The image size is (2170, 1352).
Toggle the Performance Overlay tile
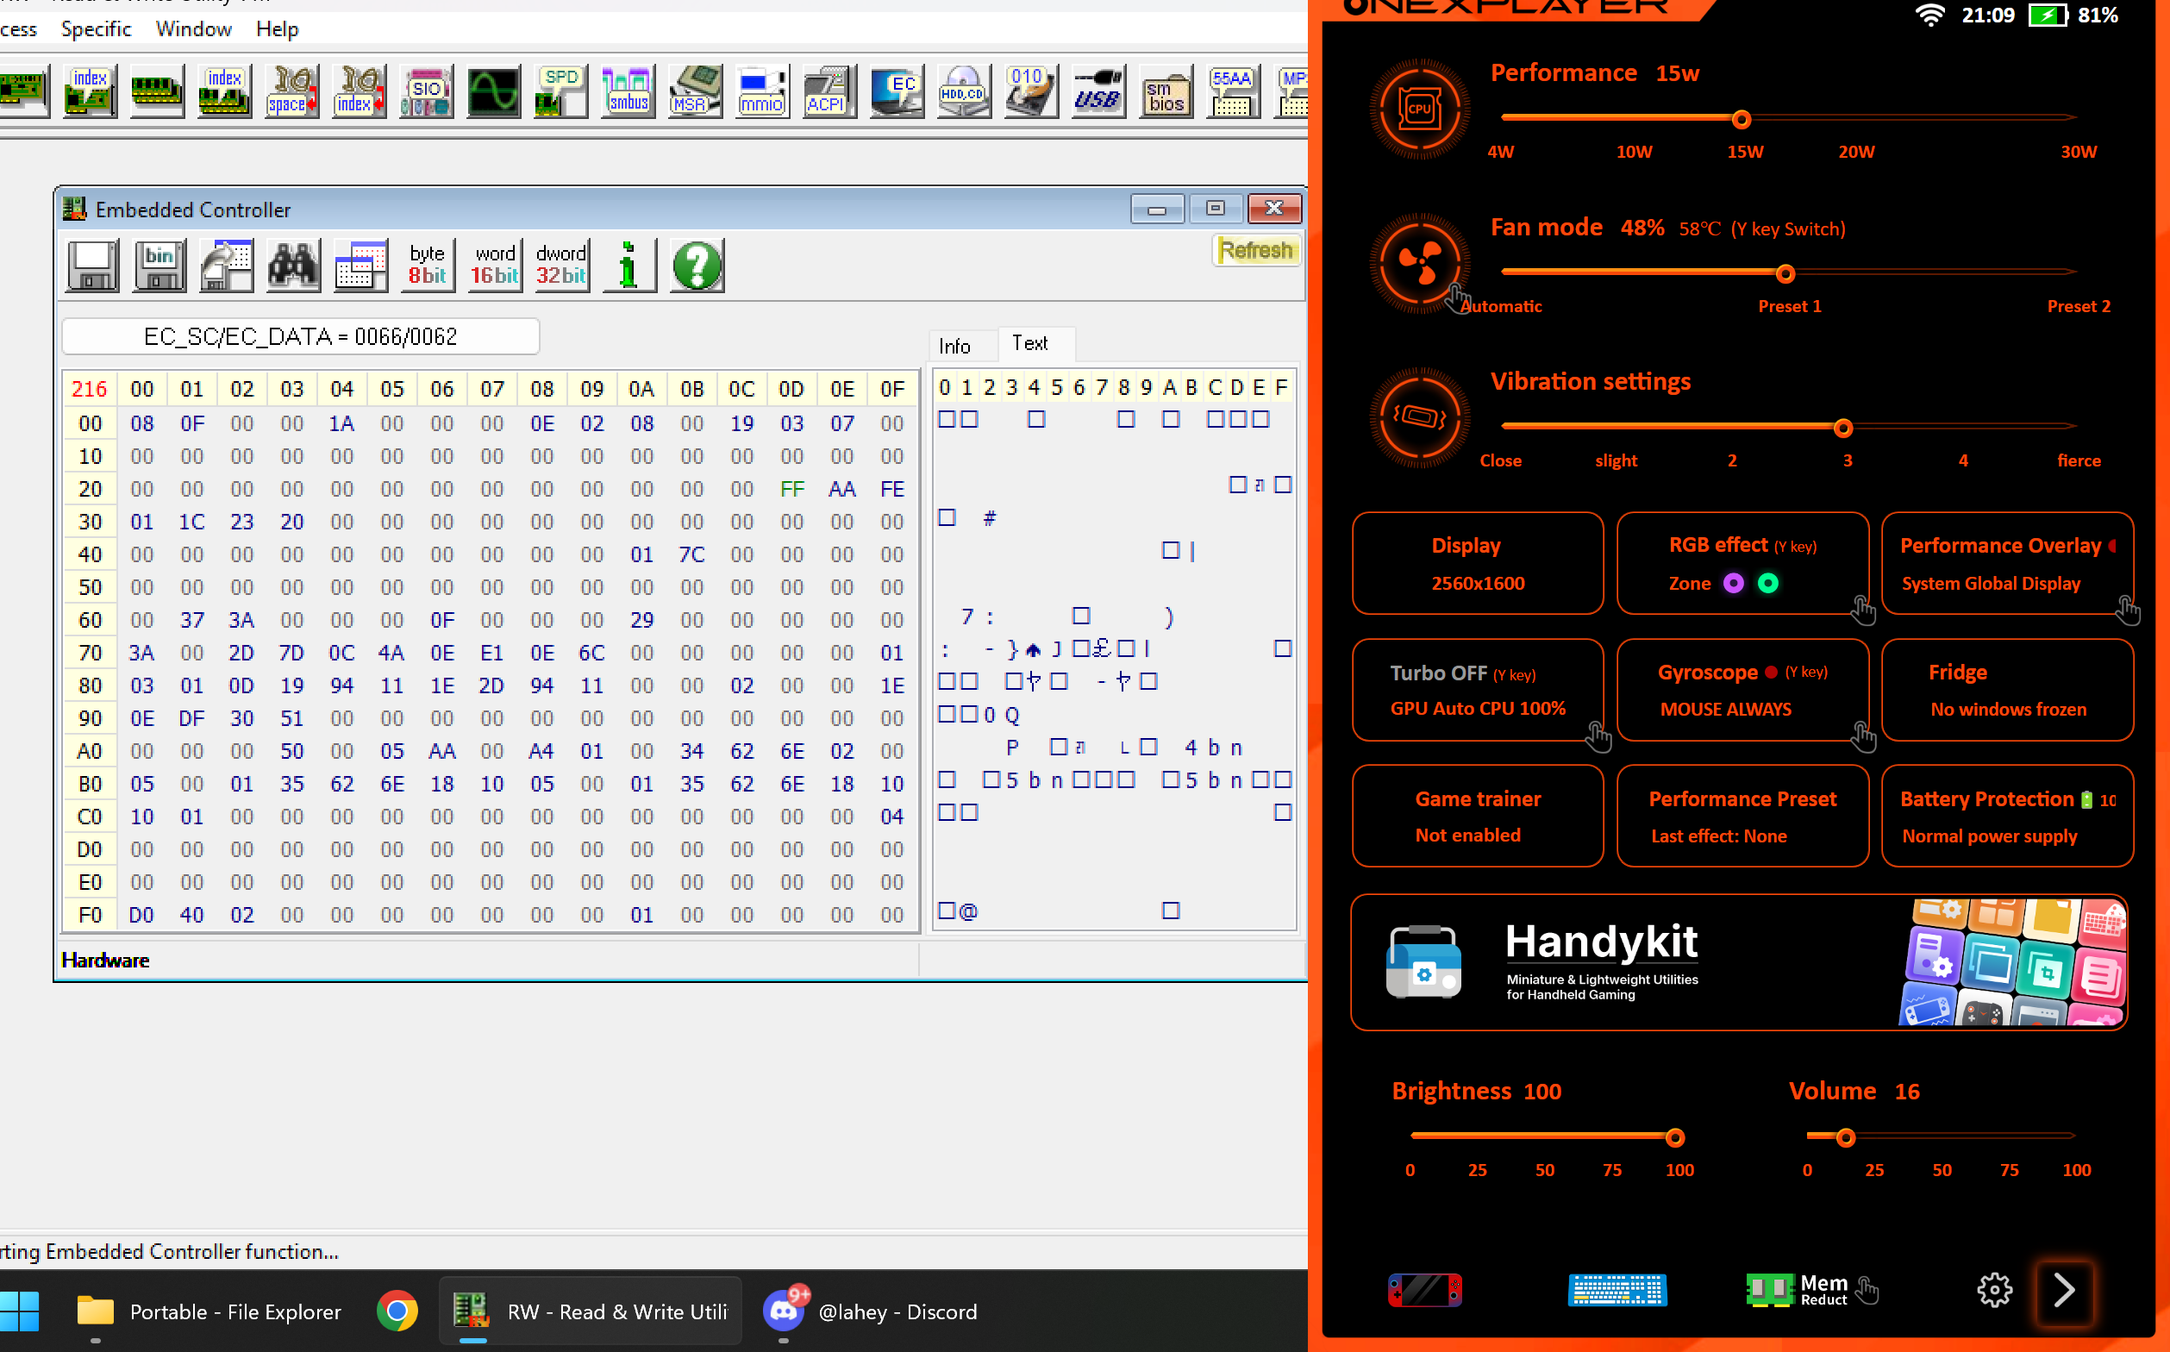(x=2007, y=563)
